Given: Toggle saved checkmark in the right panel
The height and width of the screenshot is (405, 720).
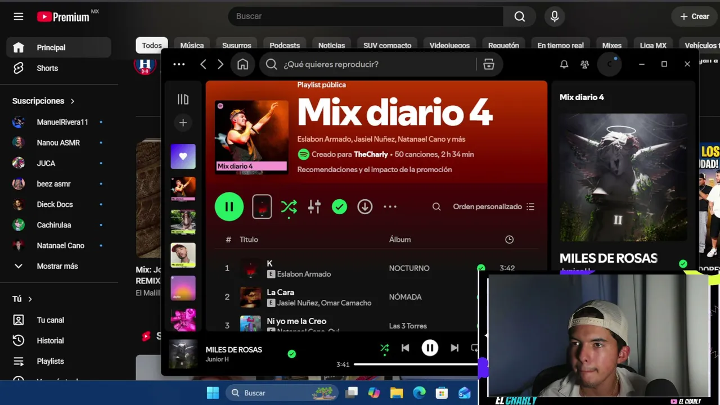Looking at the screenshot, I should [683, 263].
